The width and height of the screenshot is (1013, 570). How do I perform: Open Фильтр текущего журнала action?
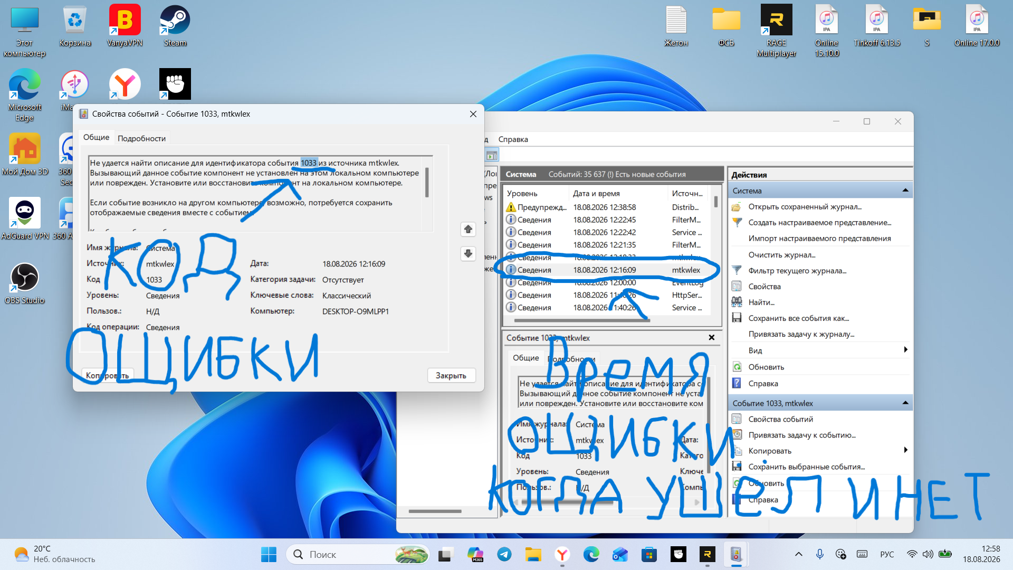tap(797, 271)
